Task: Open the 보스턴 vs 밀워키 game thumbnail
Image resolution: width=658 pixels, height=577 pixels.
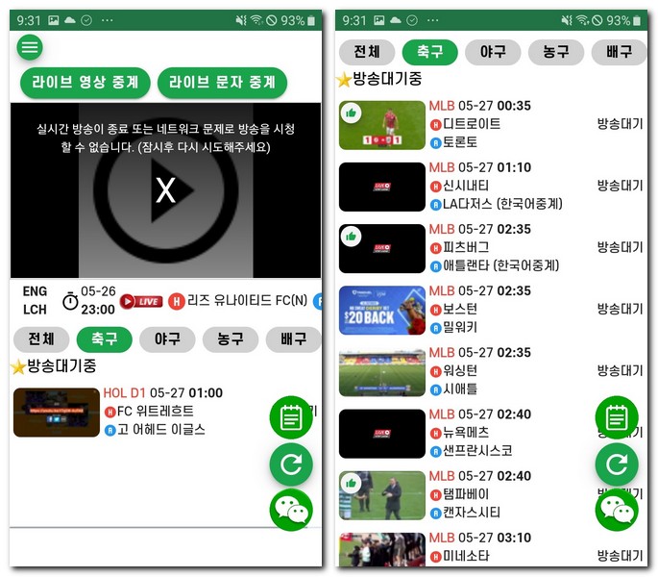Action: (x=382, y=311)
